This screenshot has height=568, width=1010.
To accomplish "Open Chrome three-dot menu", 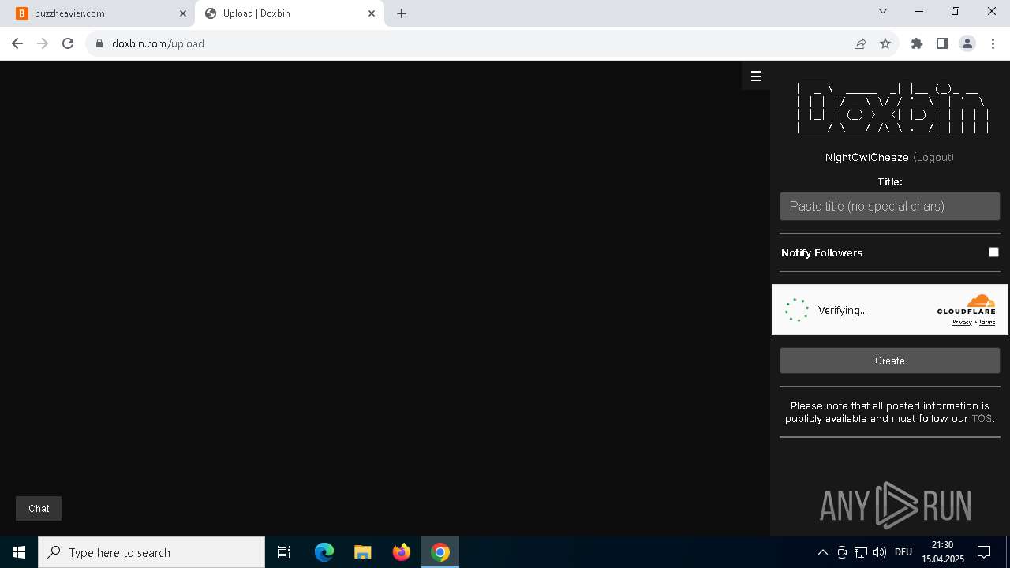I will click(x=993, y=43).
